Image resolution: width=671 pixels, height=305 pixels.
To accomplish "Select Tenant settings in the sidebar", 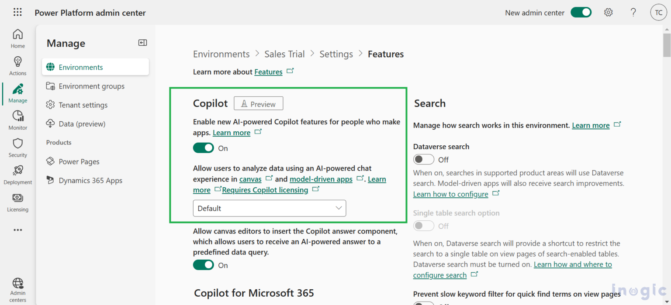I will click(83, 105).
